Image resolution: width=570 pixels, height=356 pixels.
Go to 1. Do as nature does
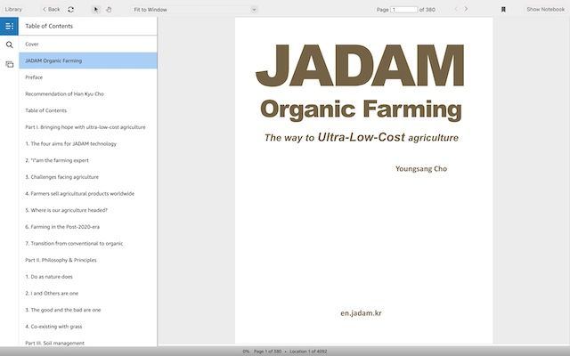point(88,277)
